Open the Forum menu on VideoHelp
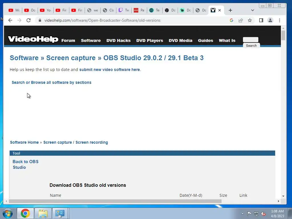Image resolution: width=292 pixels, height=219 pixels. (68, 40)
